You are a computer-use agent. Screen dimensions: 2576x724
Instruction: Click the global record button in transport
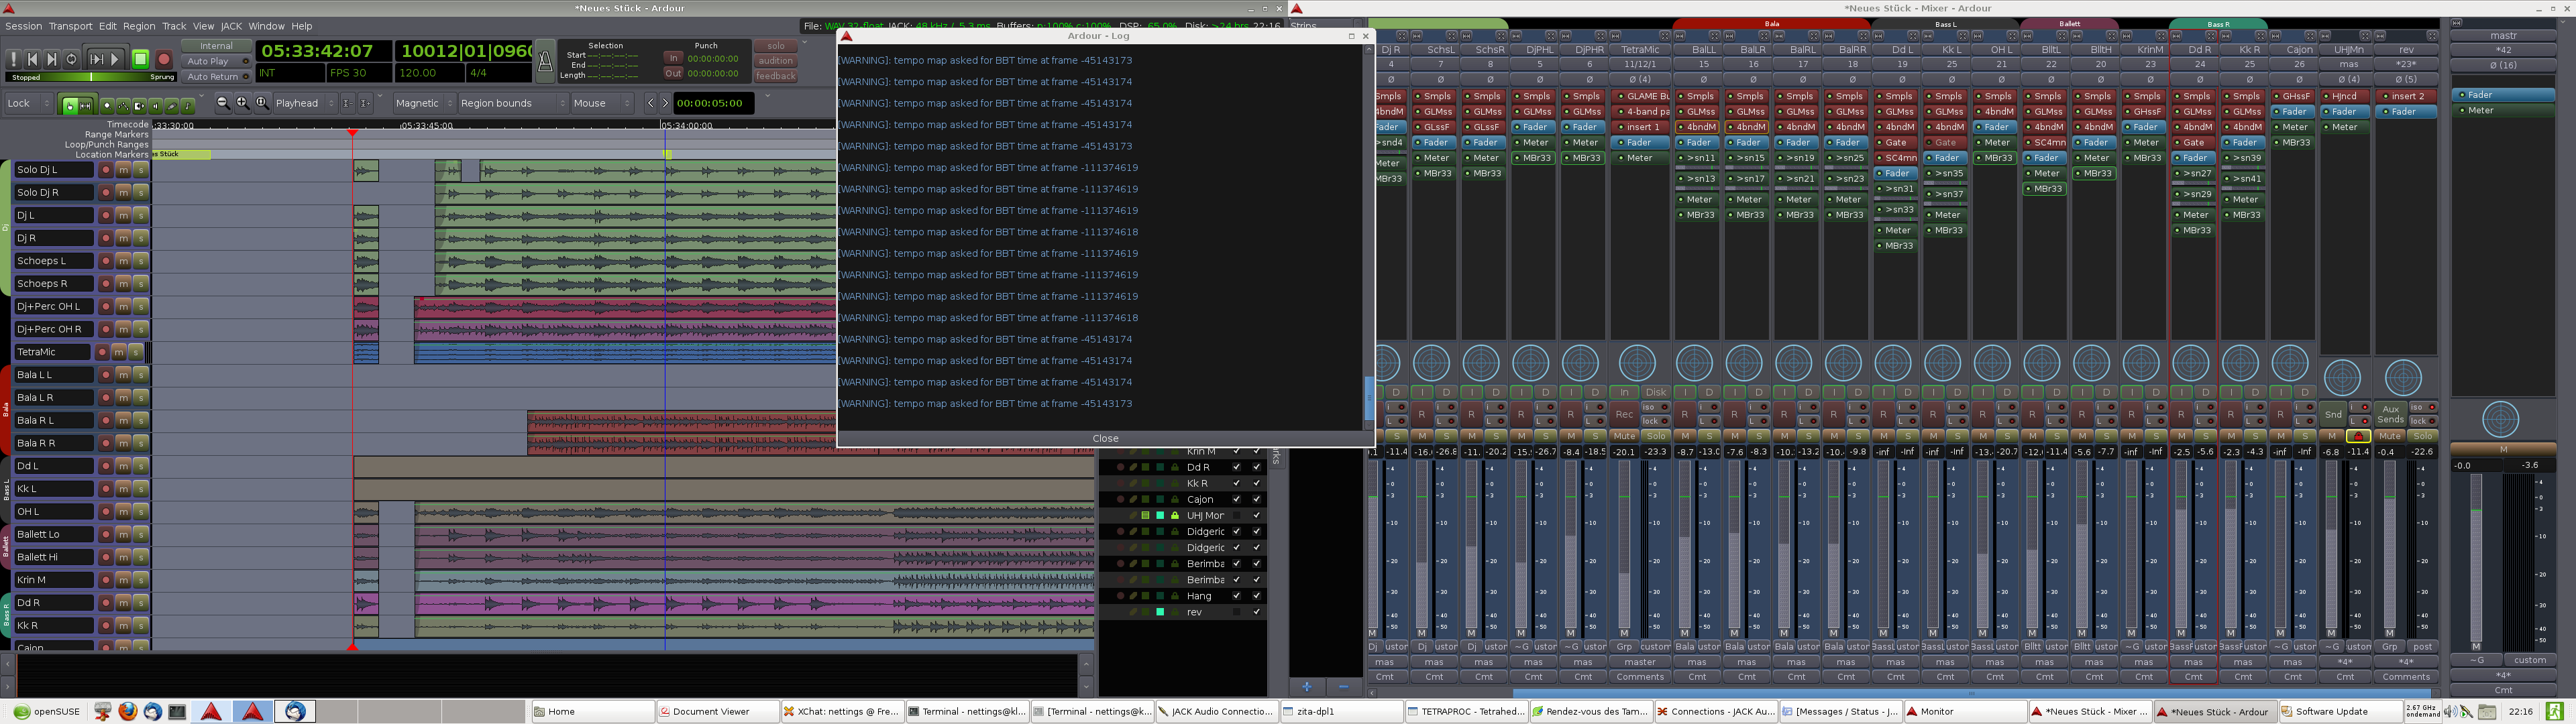(x=164, y=60)
